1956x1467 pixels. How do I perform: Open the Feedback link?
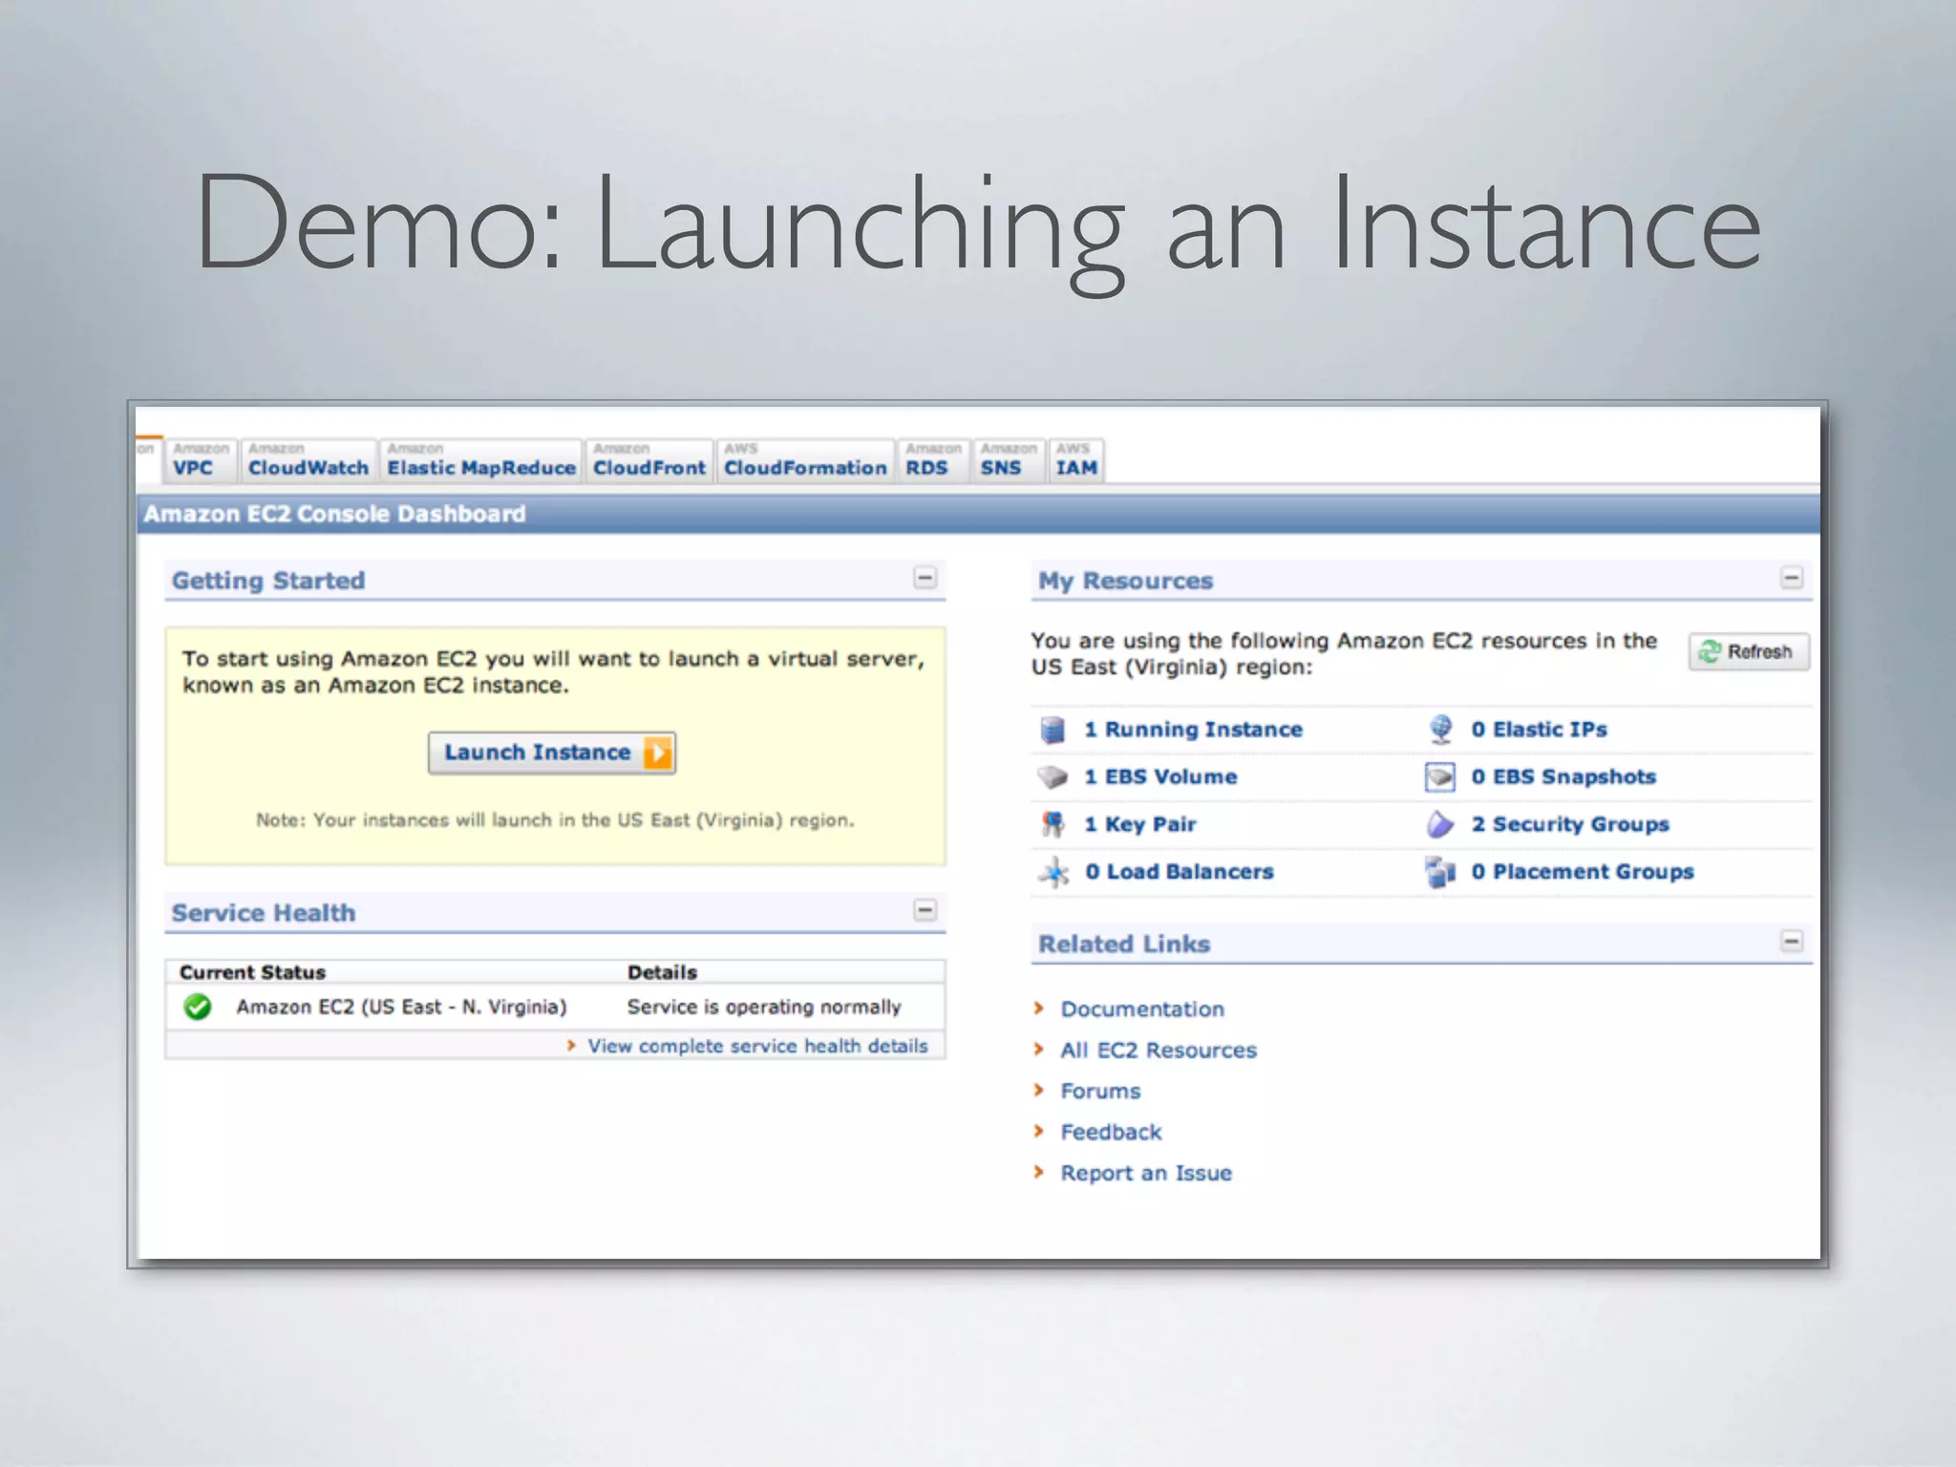coord(1111,1133)
